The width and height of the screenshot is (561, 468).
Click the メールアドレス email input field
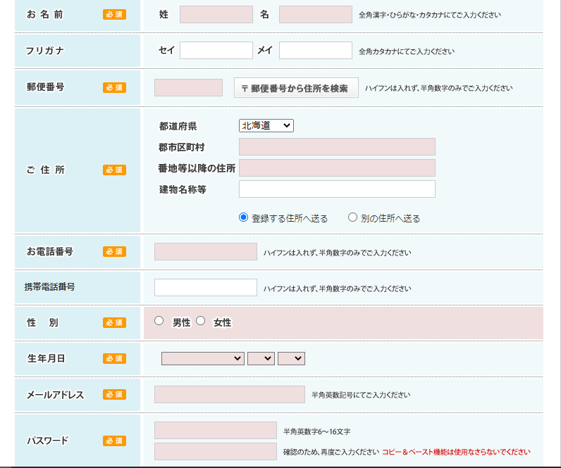(229, 395)
